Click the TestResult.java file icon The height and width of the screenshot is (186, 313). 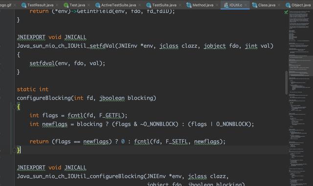tap(24, 5)
